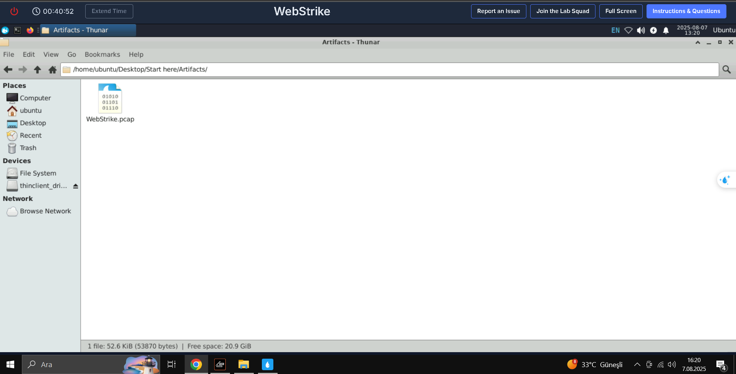Open Instructions & Questions
Image resolution: width=736 pixels, height=374 pixels.
tap(686, 11)
